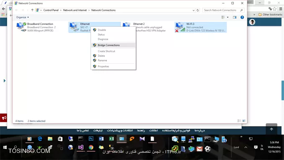Expand the taskbar toolbar overflow chevron
This screenshot has height=160, width=284.
(x=241, y=137)
